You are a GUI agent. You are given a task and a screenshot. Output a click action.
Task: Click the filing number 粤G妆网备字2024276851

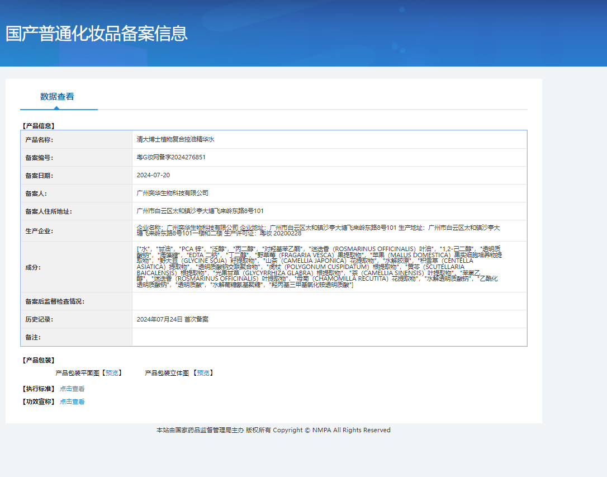pyautogui.click(x=171, y=157)
